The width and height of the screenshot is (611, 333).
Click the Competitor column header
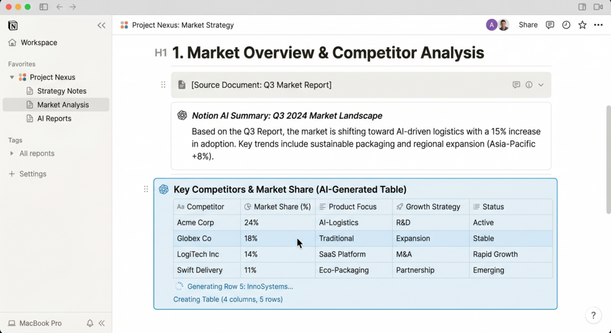tap(207, 207)
